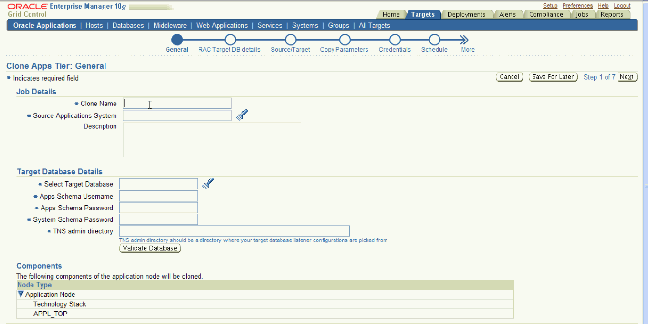Select Services subtab
Screen dimensions: 648x324
[x=270, y=25]
